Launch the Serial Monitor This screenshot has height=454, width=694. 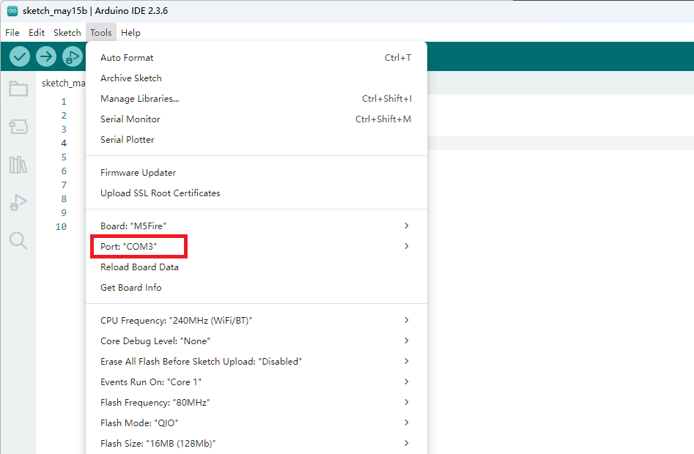(256, 119)
